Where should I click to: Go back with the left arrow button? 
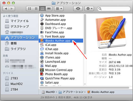6,9
